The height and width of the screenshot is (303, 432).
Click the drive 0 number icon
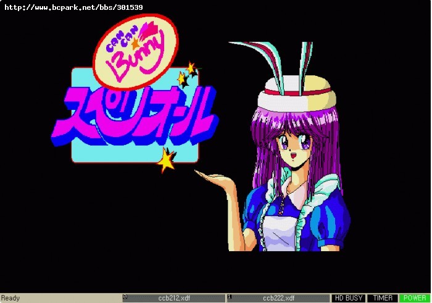(125, 297)
